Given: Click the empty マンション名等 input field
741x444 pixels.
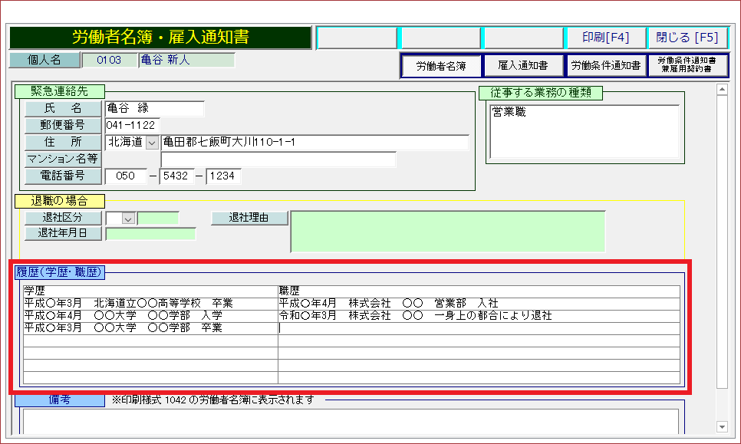Looking at the screenshot, I should 278,160.
